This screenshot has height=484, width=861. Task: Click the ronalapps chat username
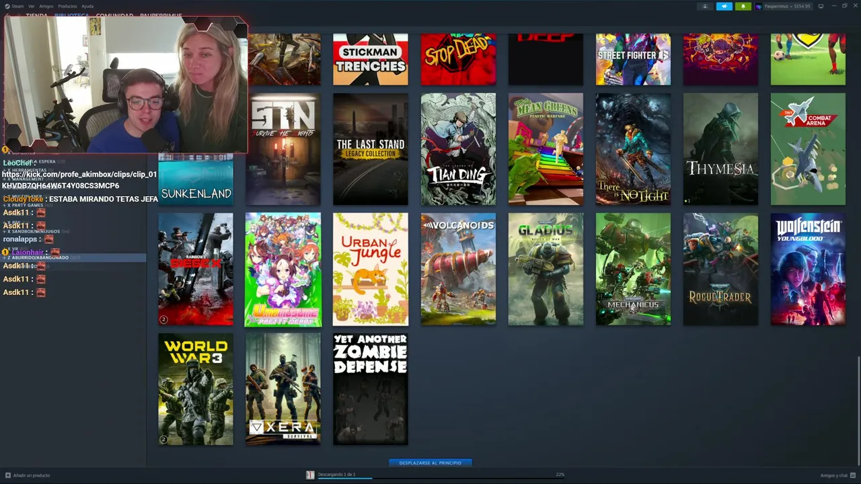coord(20,239)
